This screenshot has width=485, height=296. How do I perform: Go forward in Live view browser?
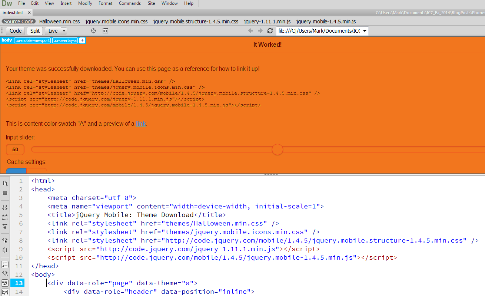click(260, 31)
